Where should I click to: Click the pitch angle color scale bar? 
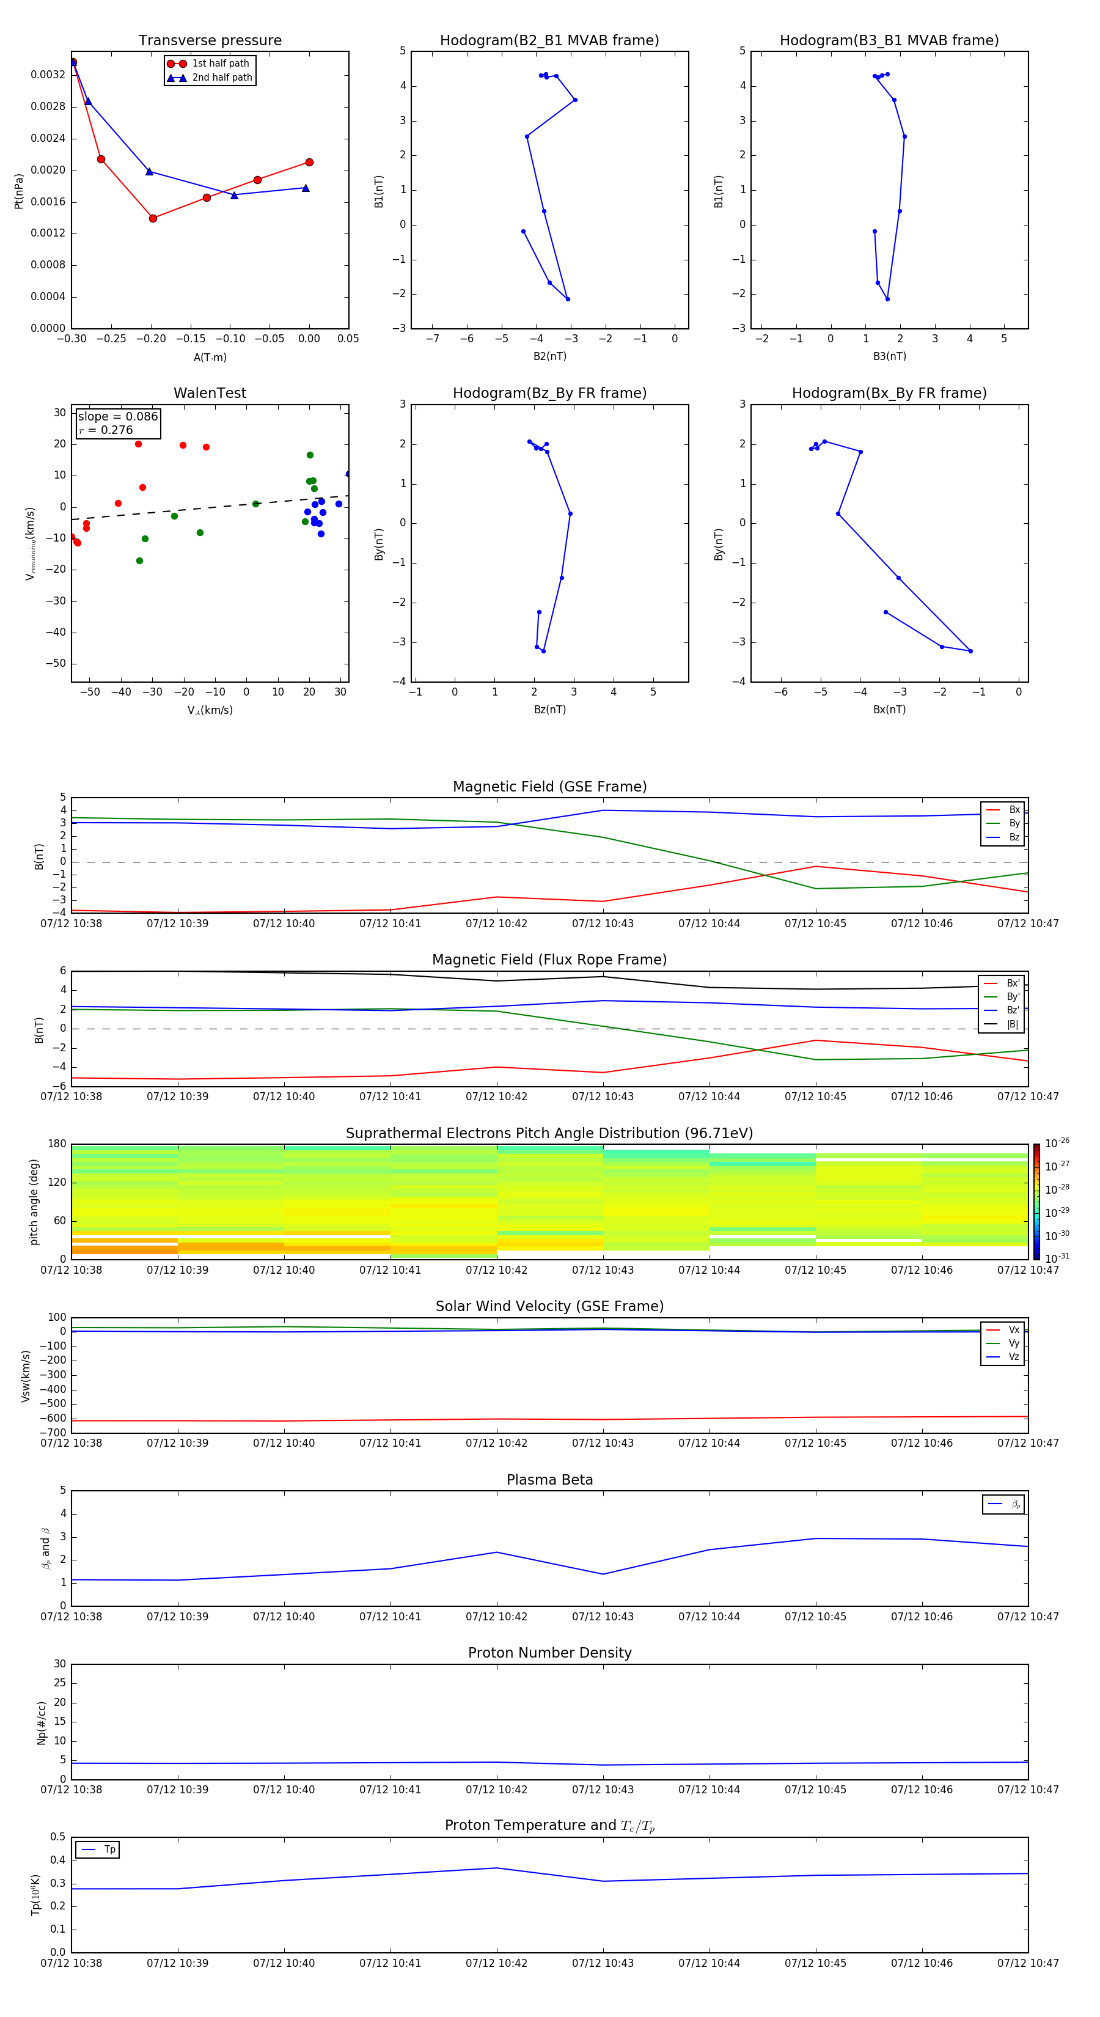point(1036,1201)
